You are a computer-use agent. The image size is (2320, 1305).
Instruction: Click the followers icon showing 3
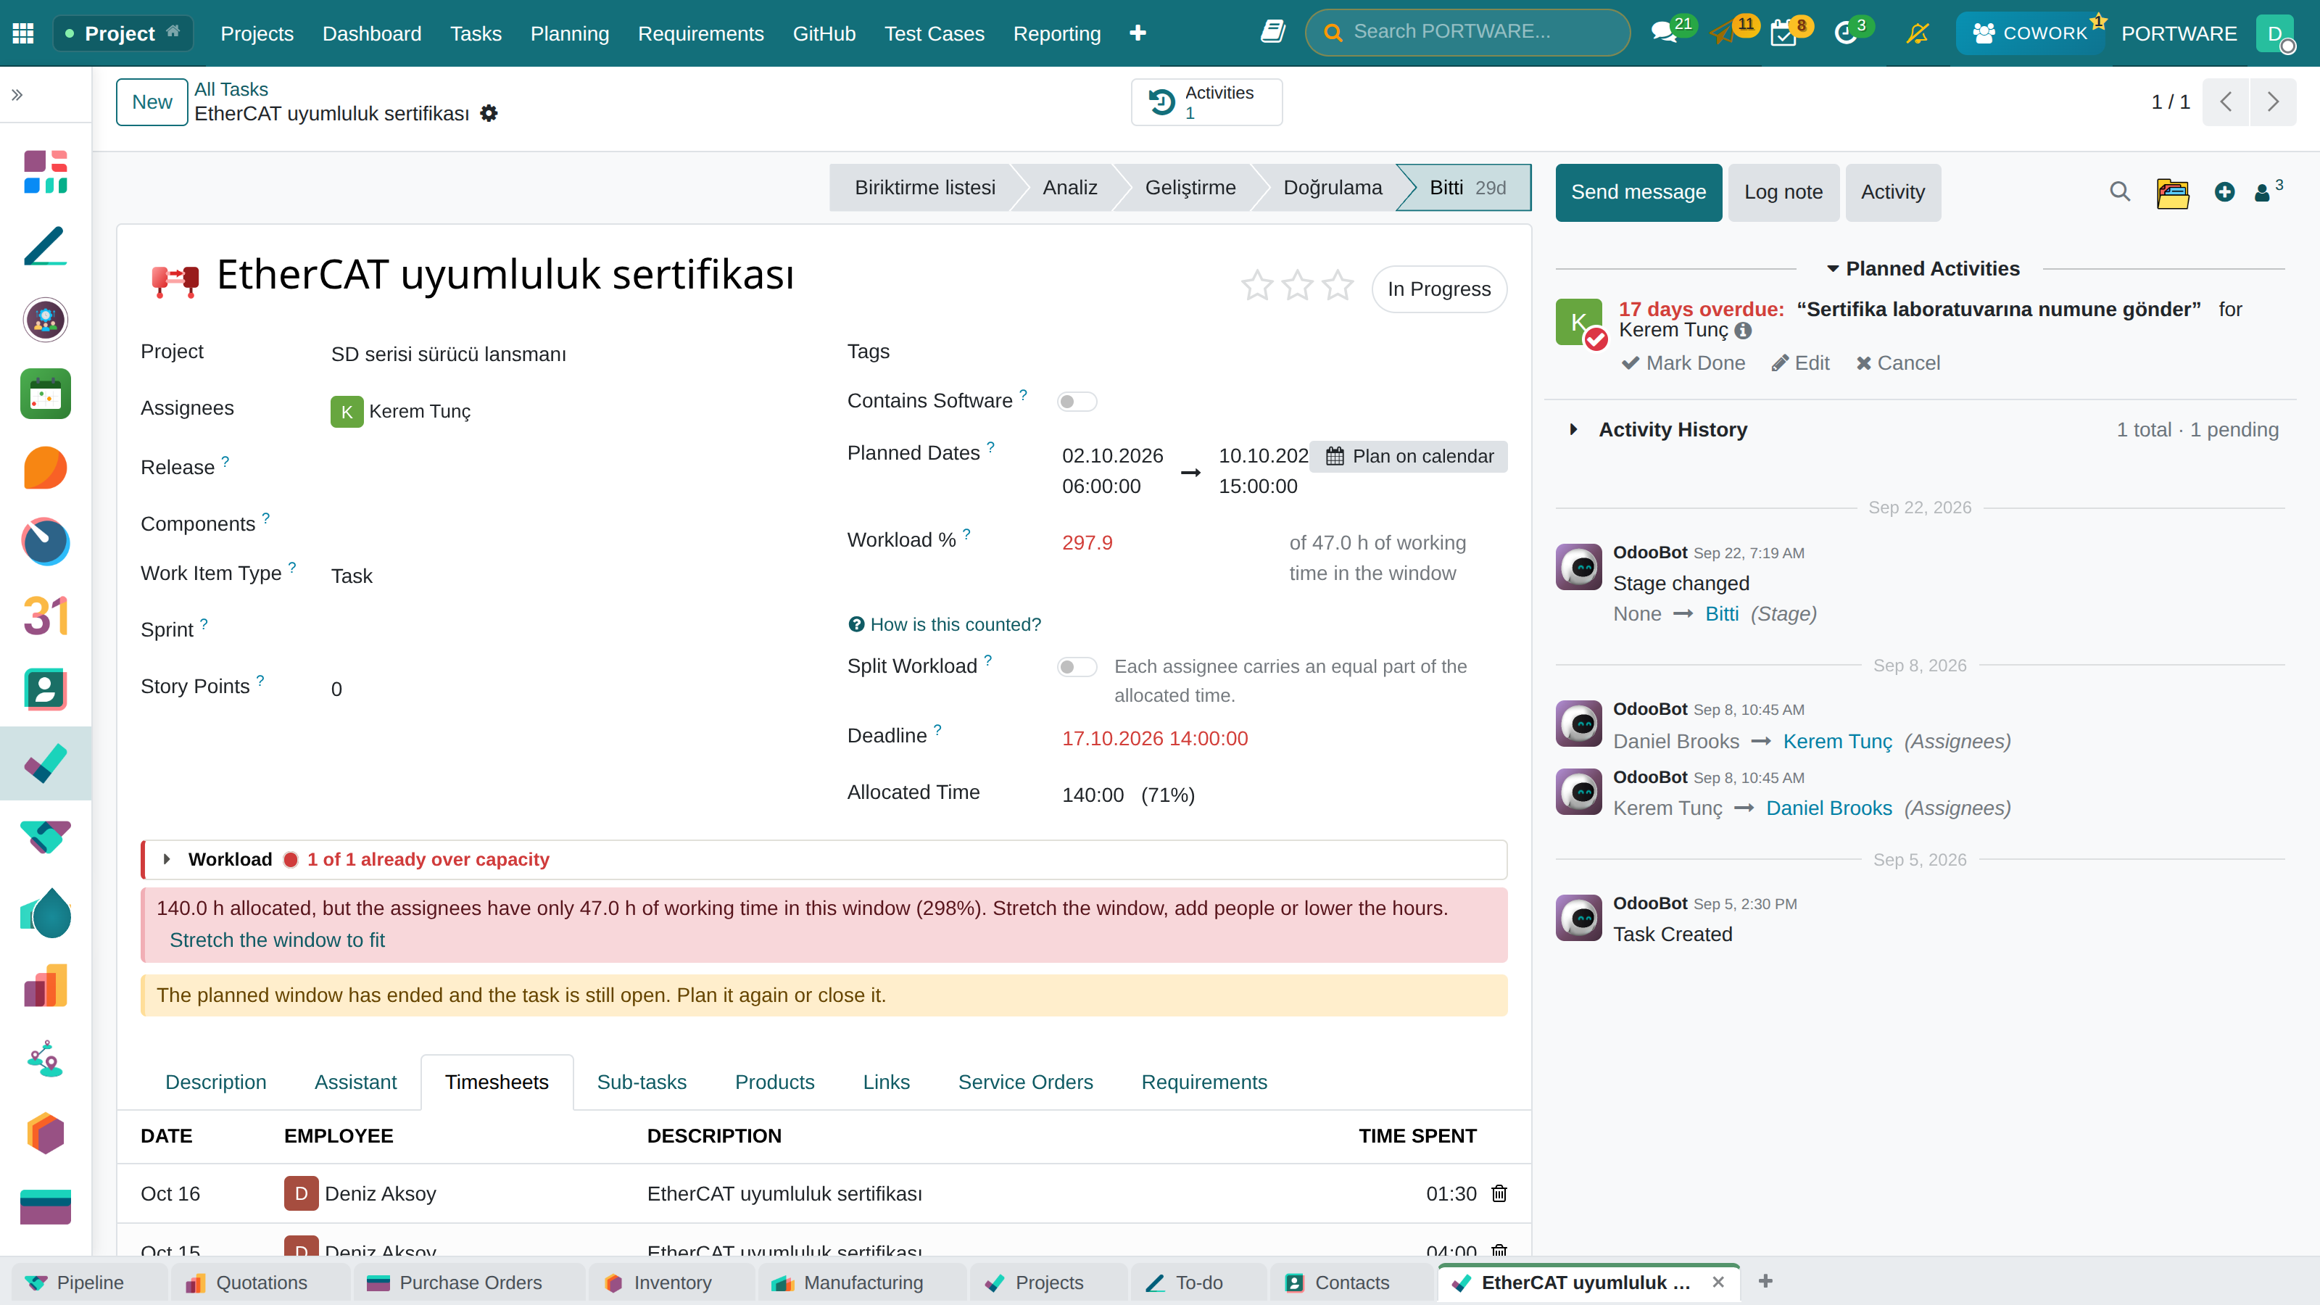point(2267,191)
